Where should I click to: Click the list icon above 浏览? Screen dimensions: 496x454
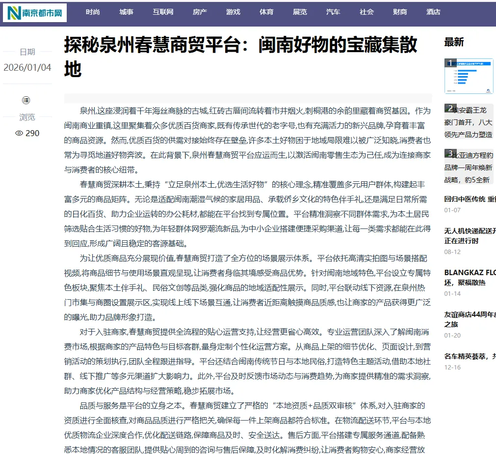pos(26,100)
